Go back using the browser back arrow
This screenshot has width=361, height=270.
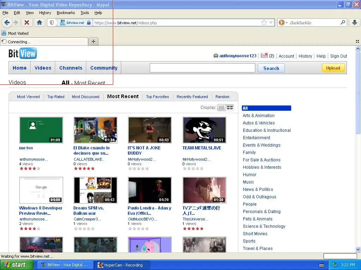coord(7,22)
